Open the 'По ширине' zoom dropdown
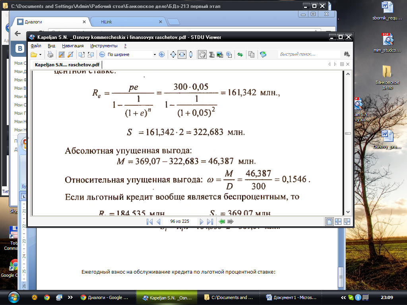Screen dimensions: 407x305 [155, 54]
